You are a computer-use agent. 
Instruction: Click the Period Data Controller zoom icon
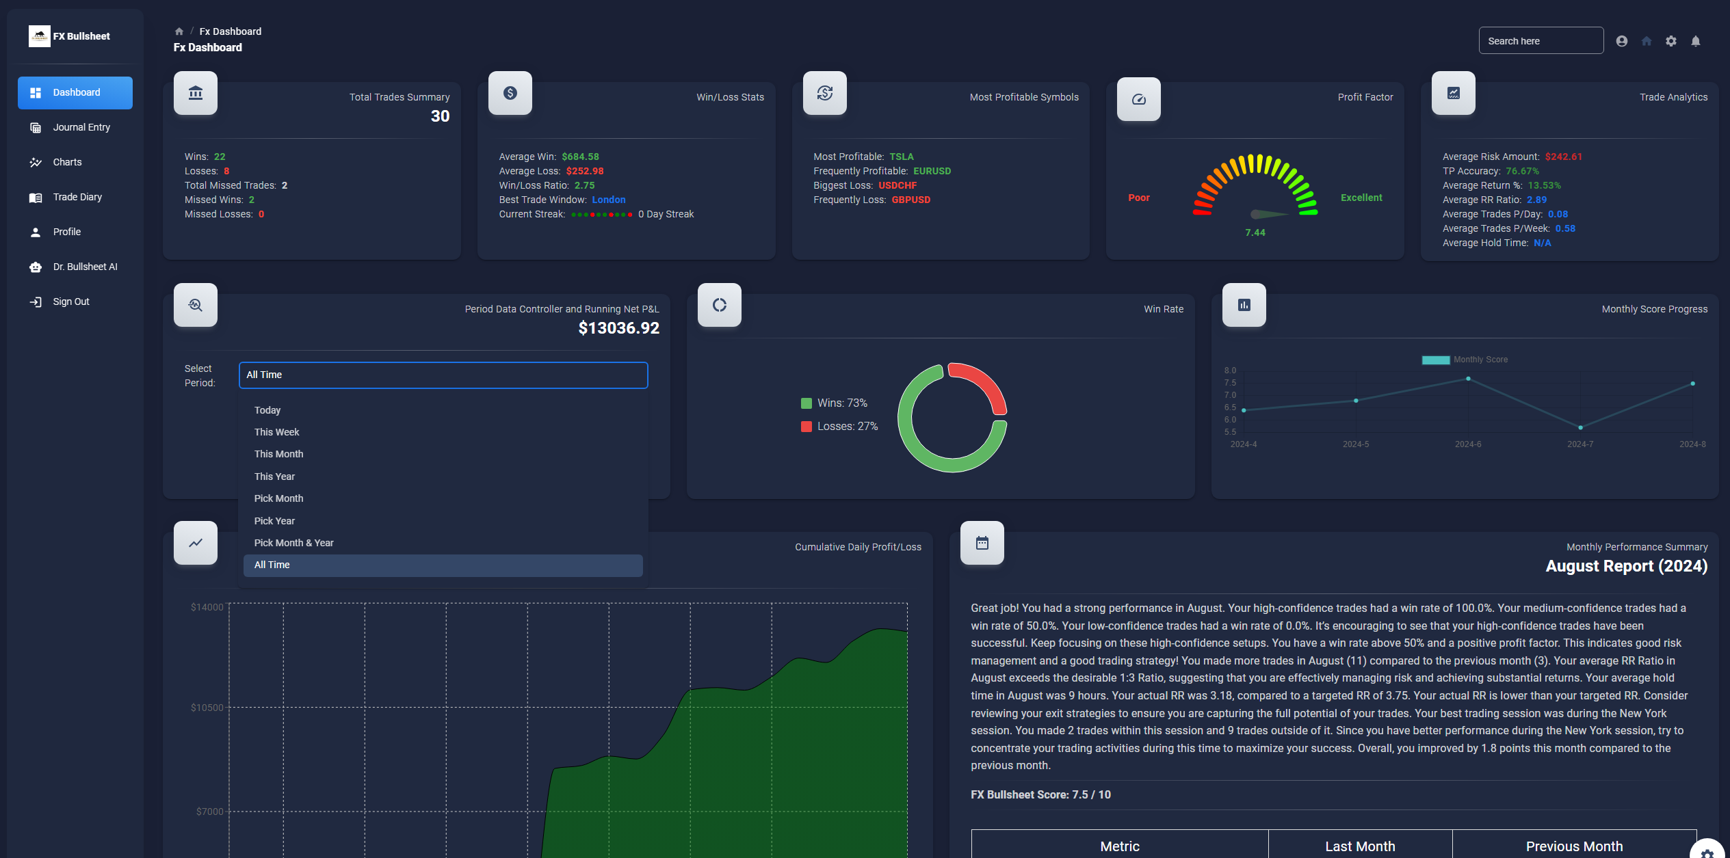pyautogui.click(x=195, y=304)
